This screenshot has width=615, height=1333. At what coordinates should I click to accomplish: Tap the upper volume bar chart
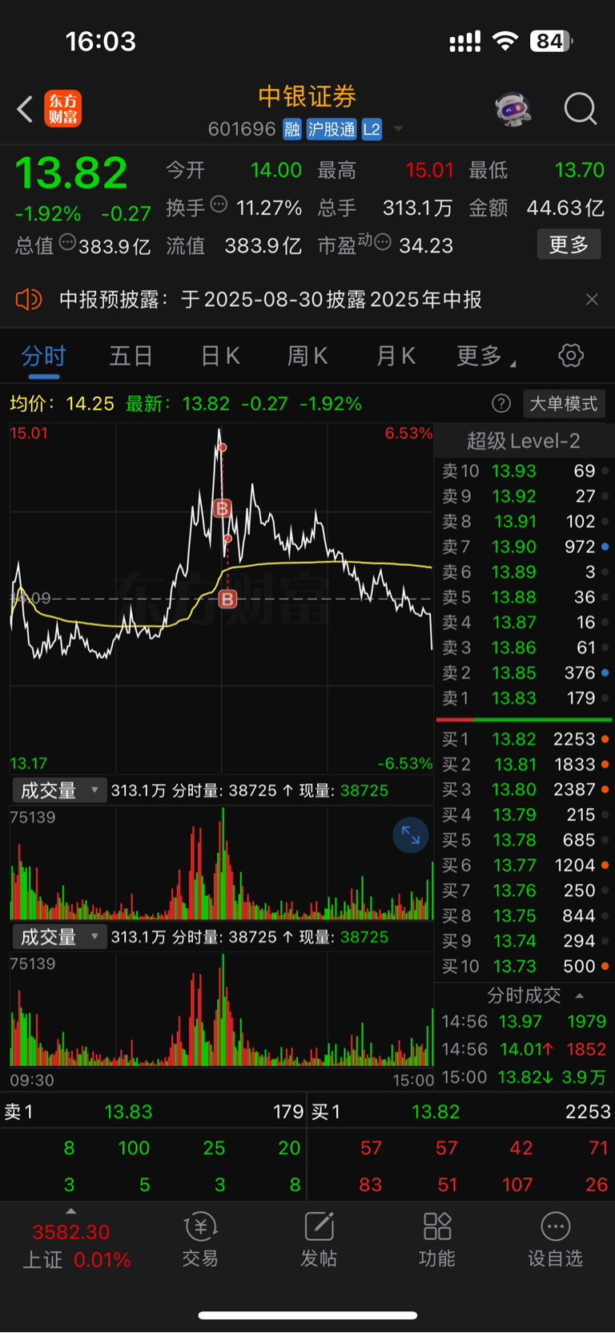(x=221, y=863)
